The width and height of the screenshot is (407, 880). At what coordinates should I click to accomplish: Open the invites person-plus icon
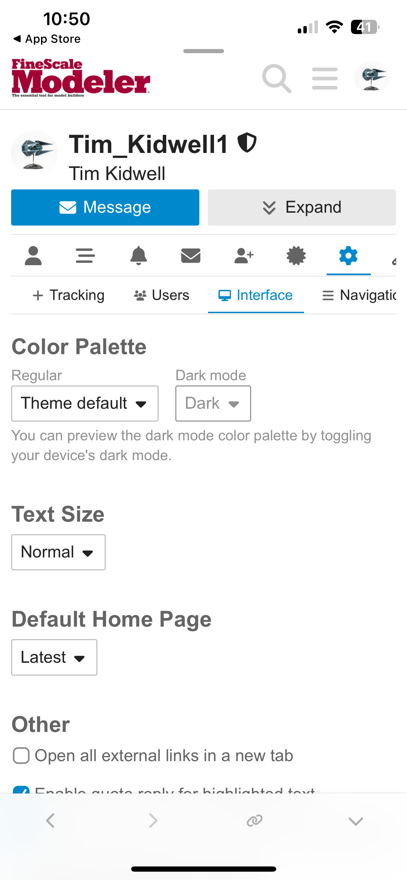(x=244, y=256)
